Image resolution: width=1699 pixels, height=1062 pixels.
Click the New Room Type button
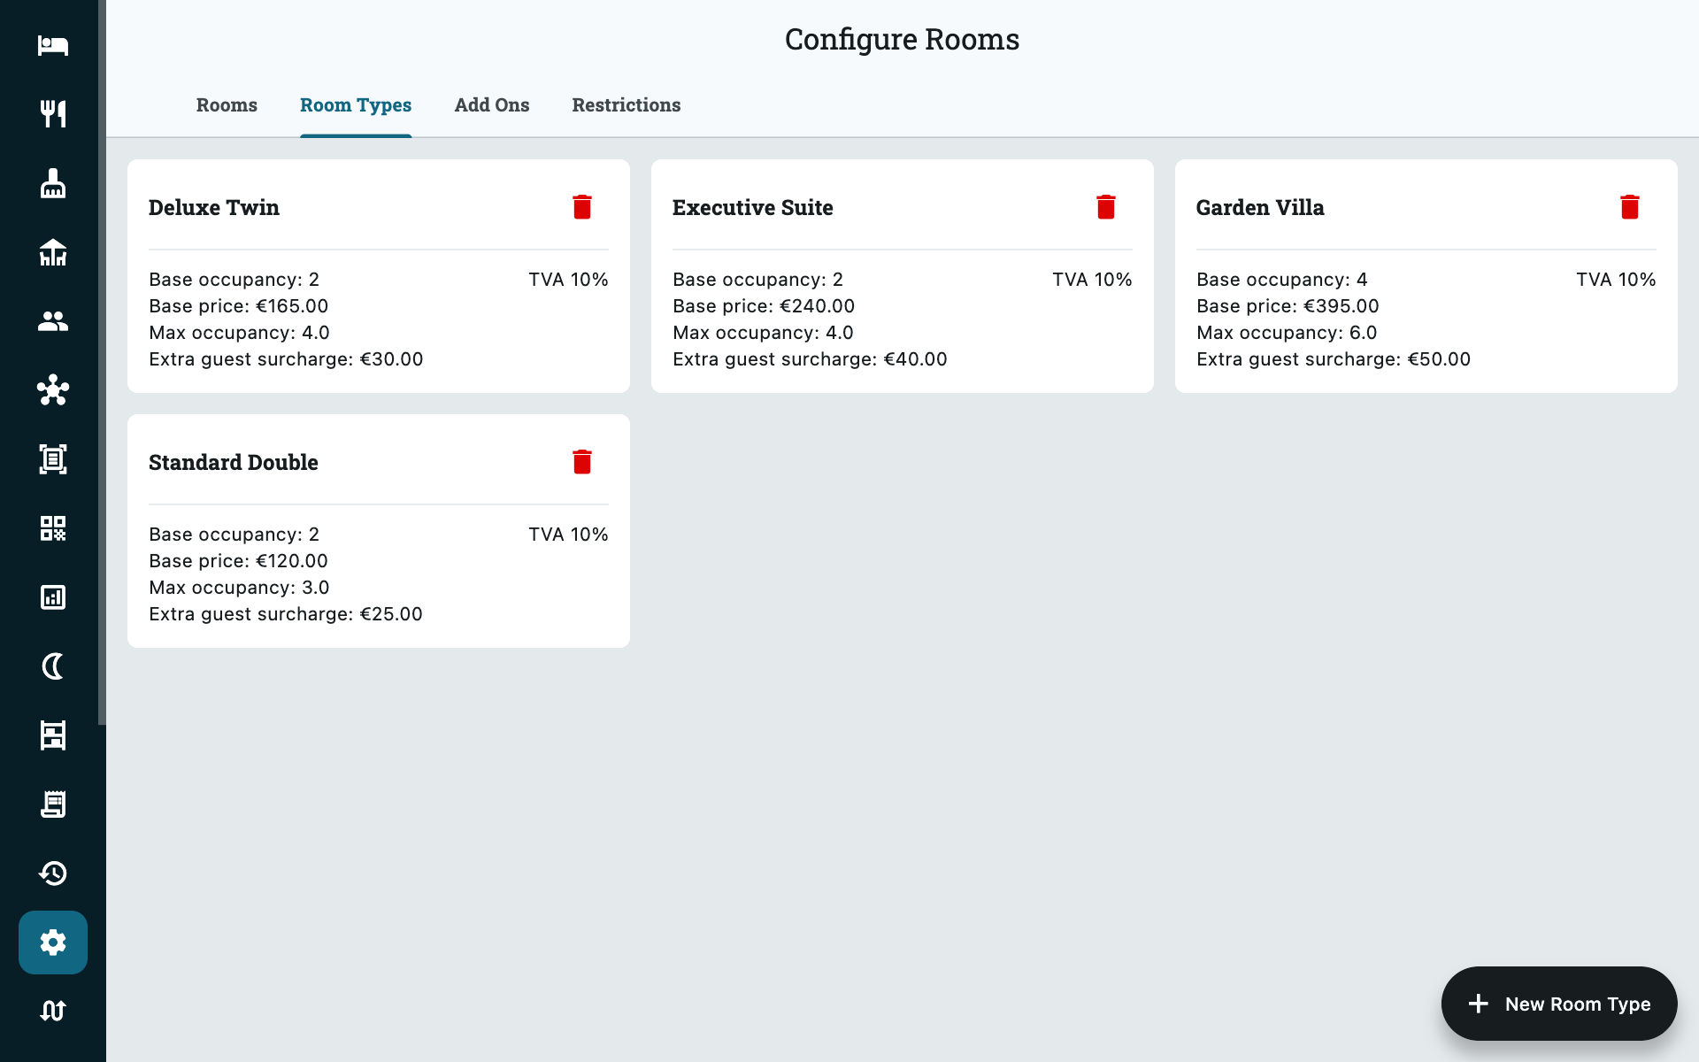click(1559, 1004)
